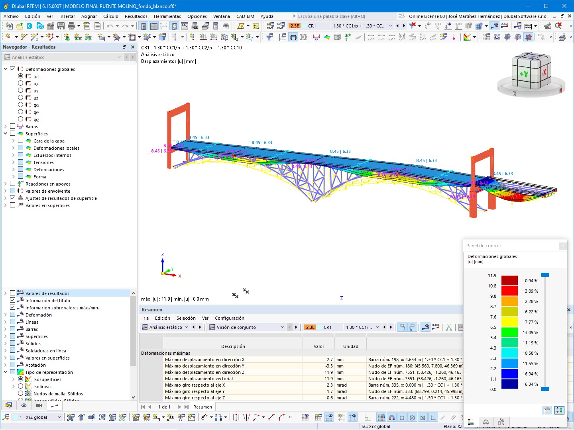Click the colored isosurface results icon
The height and width of the screenshot is (430, 574).
click(327, 37)
